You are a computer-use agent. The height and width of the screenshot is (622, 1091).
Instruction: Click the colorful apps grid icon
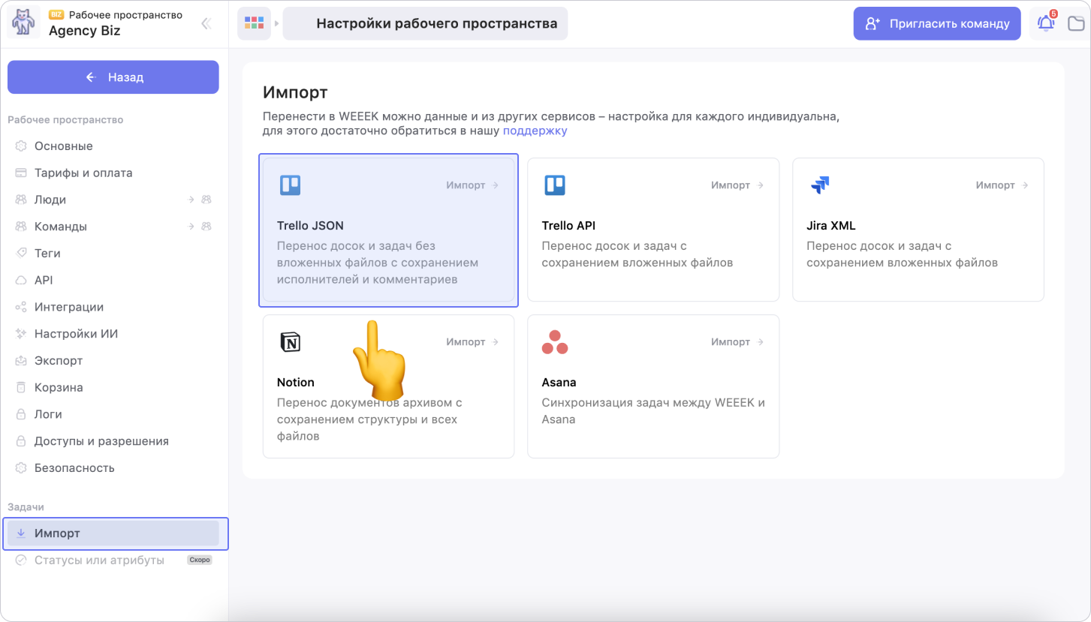point(255,23)
